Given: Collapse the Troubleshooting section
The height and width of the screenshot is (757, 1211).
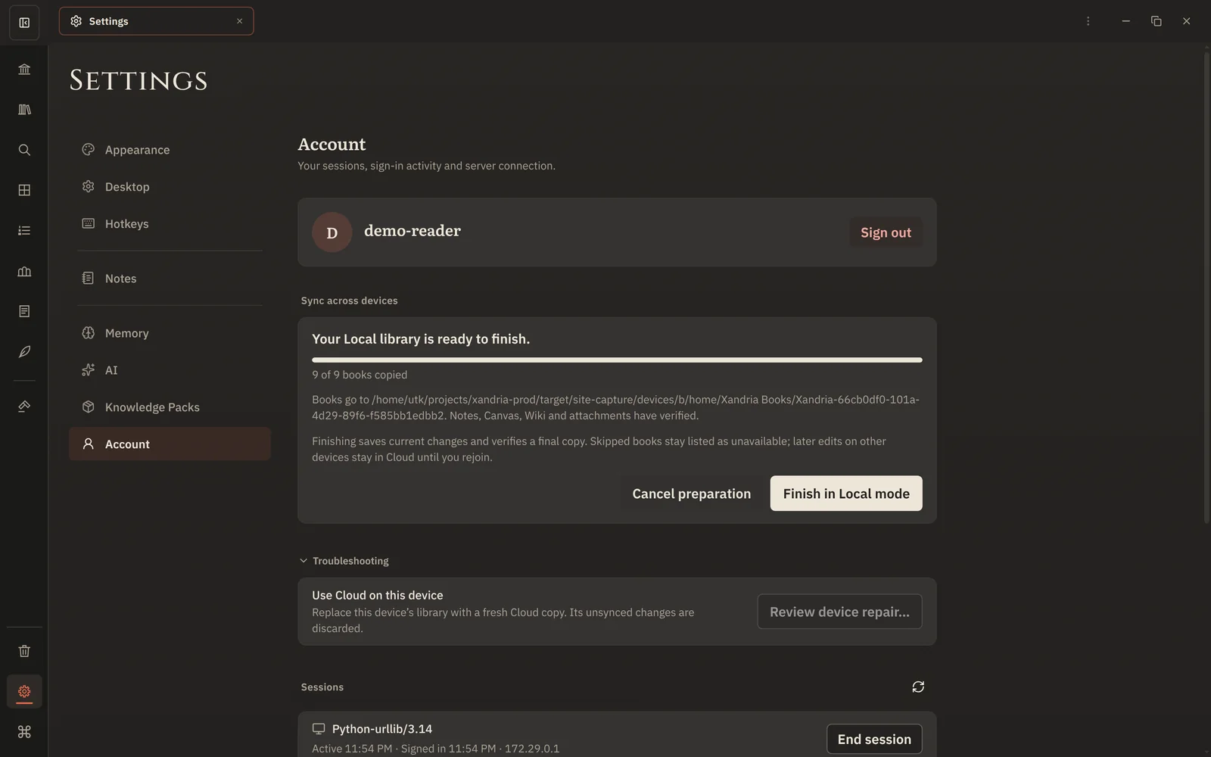Looking at the screenshot, I should [345, 561].
